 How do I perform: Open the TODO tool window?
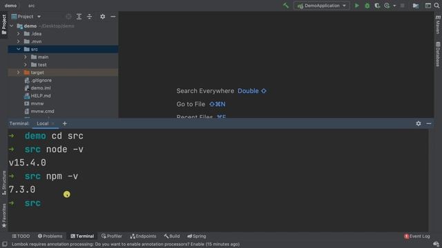21,236
